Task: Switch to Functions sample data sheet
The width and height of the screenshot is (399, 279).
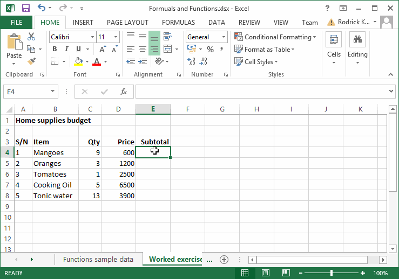Action: (x=98, y=260)
